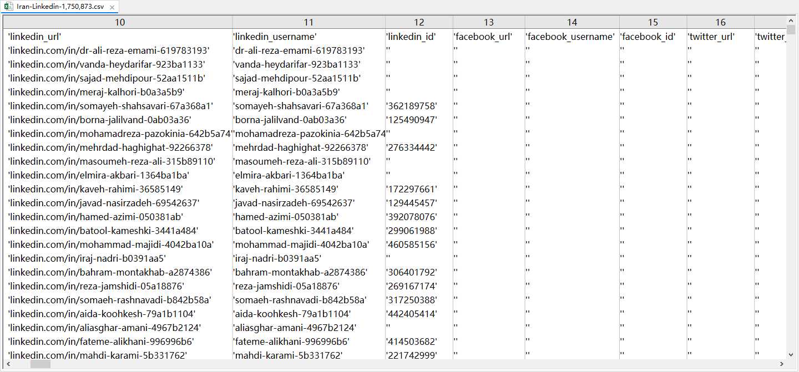
Task: Select the Iran-Linkedin-1,750,873.csv tab
Action: (59, 7)
